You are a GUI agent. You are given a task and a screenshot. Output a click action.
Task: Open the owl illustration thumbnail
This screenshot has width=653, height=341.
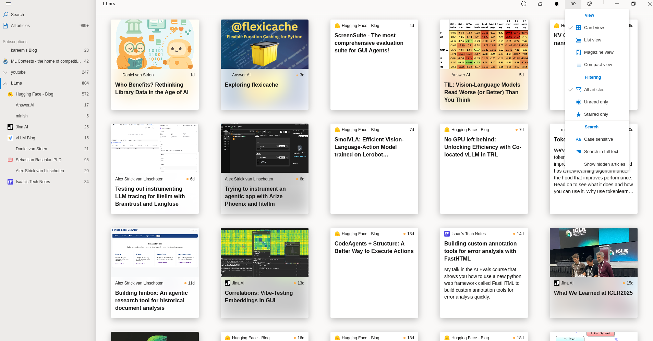pos(155,44)
